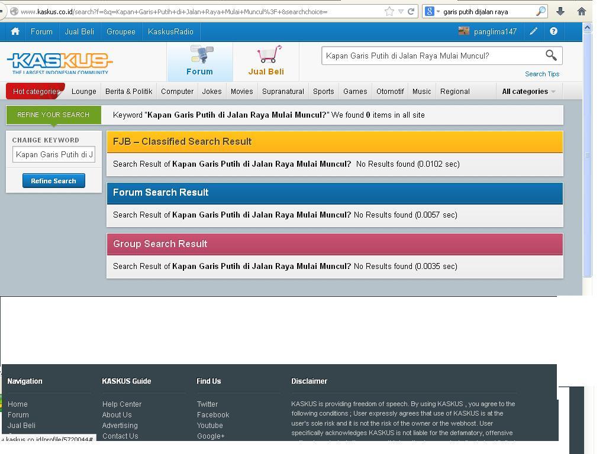Expand the All categories dropdown
606x454 pixels.
pos(528,92)
